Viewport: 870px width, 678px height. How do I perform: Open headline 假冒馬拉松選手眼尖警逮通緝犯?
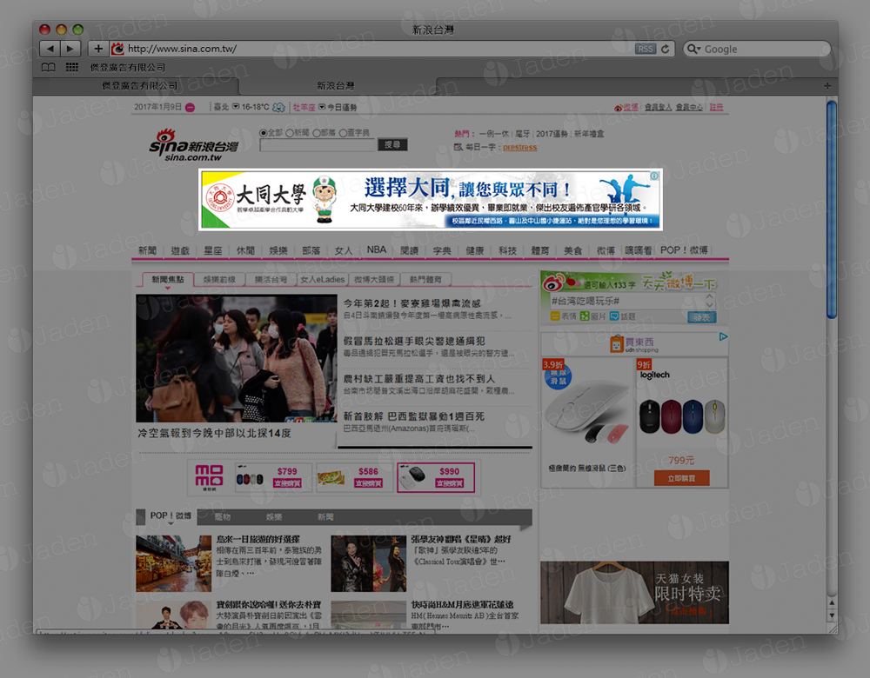[x=414, y=341]
